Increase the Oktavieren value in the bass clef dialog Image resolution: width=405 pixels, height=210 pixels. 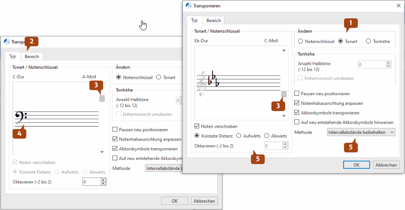[x=104, y=180]
